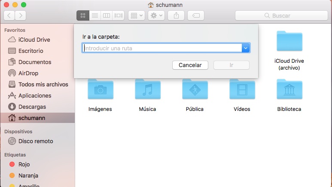332x187 pixels.
Task: Click the 'Ir a la carpeta:' label
Action: (101, 37)
